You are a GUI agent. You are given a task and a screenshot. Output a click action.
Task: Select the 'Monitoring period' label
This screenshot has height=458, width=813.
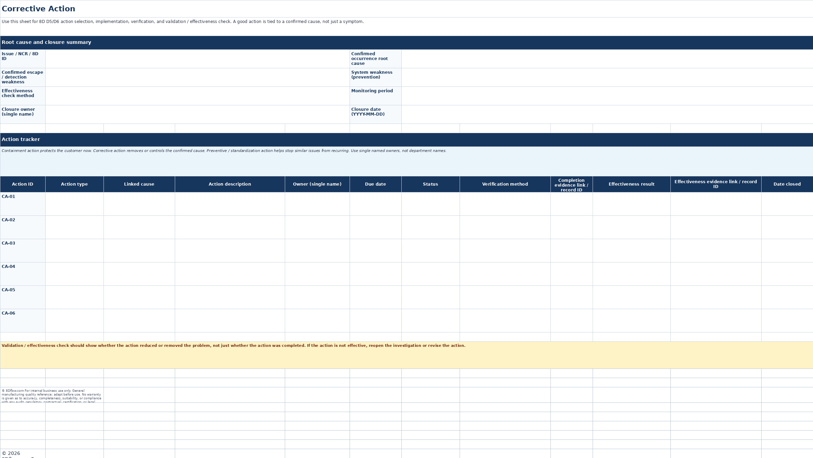(x=376, y=96)
